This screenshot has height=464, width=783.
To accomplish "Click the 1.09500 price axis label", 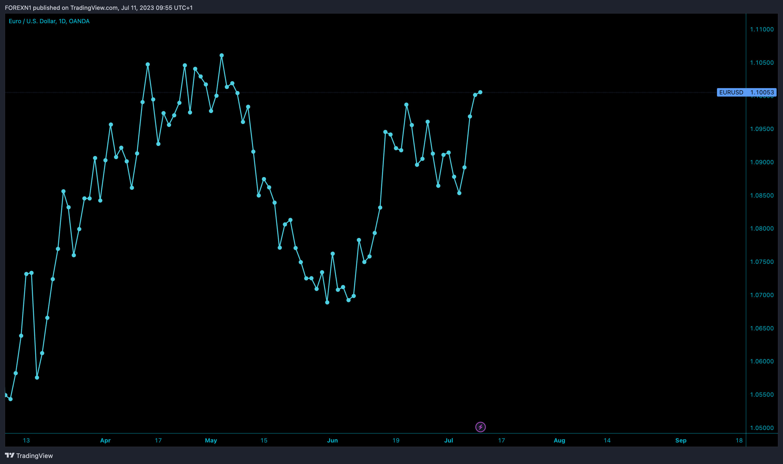I will tap(762, 129).
